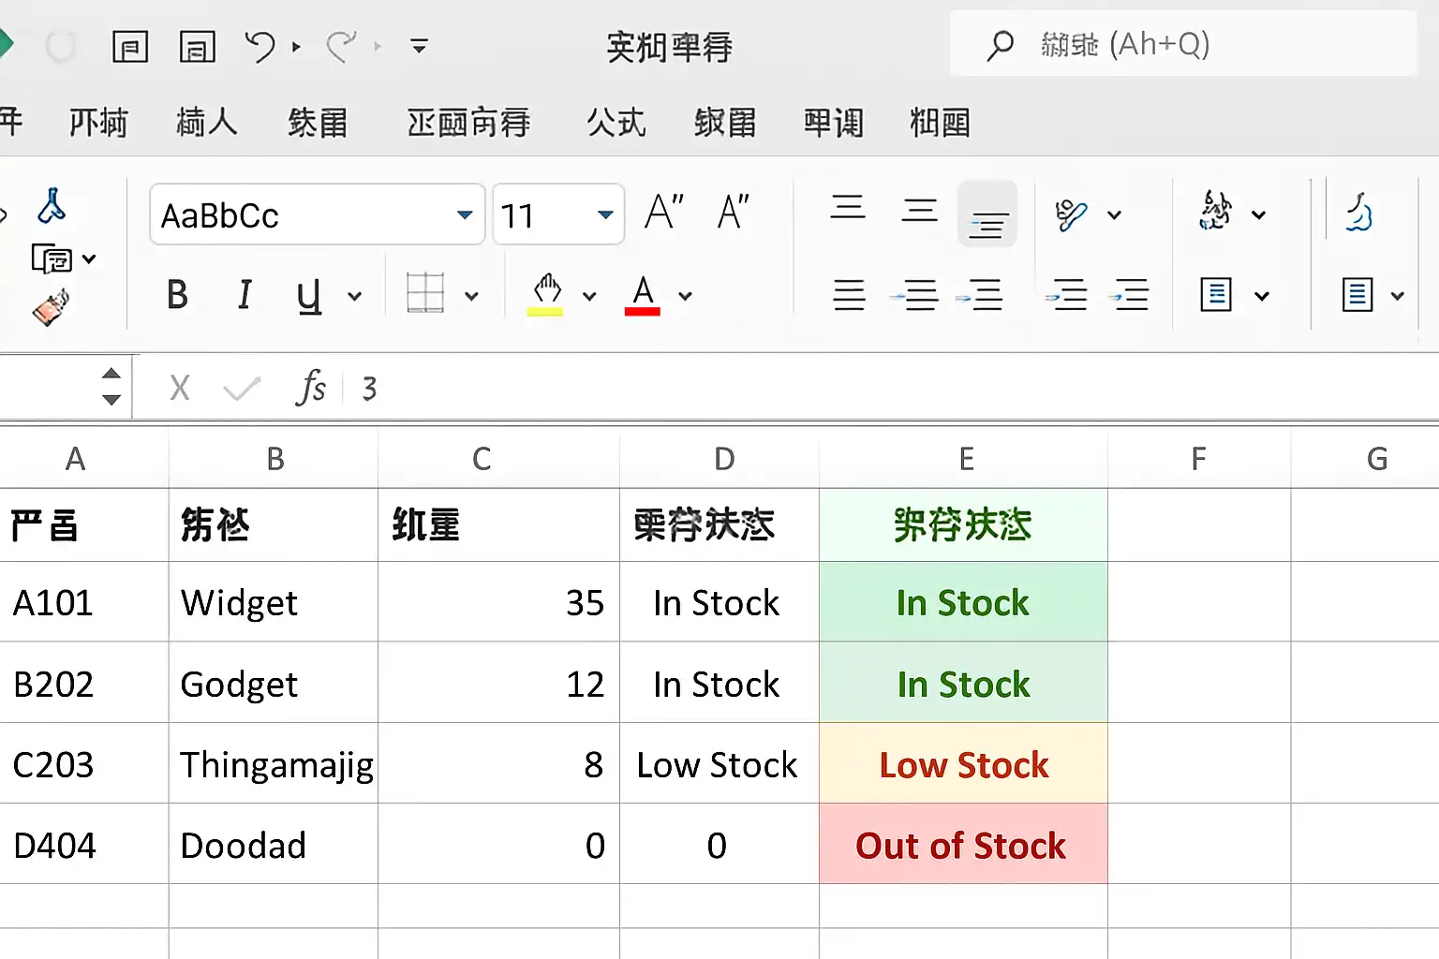Open the last ribbon tab on the right
The image size is (1439, 959).
pos(940,122)
